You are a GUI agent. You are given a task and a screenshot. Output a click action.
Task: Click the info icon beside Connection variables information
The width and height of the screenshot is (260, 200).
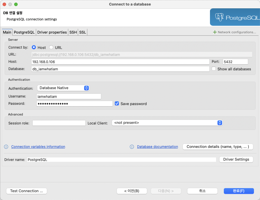[x=6, y=147]
